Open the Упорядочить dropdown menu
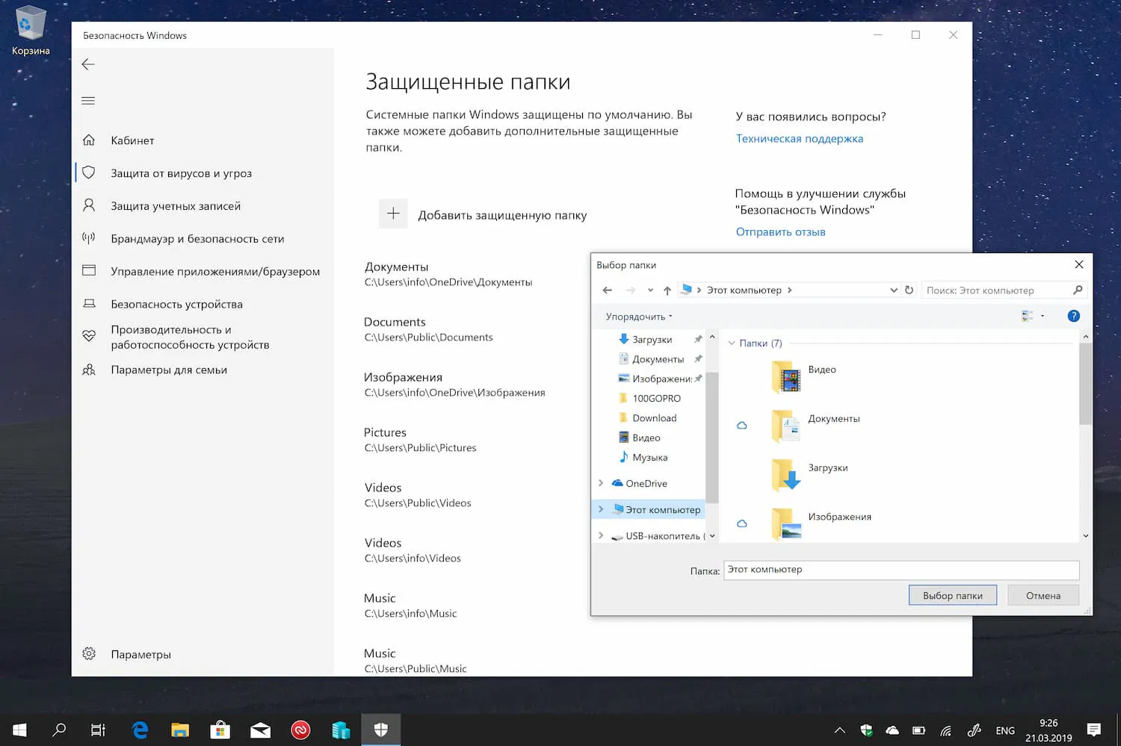The height and width of the screenshot is (746, 1121). (637, 316)
